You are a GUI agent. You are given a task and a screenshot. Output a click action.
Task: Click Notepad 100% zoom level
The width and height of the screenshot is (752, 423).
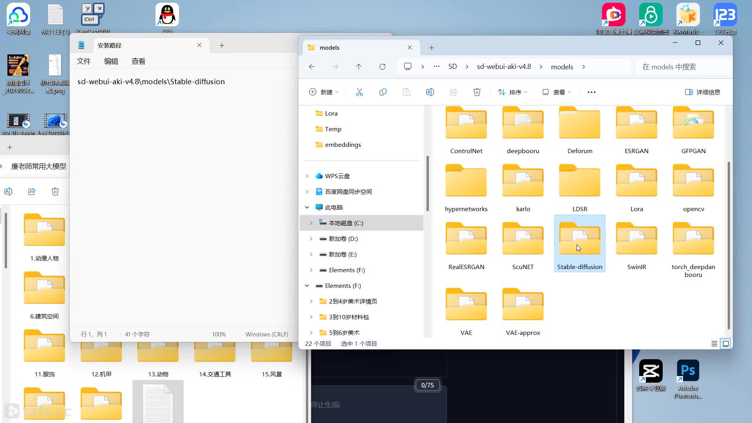219,334
